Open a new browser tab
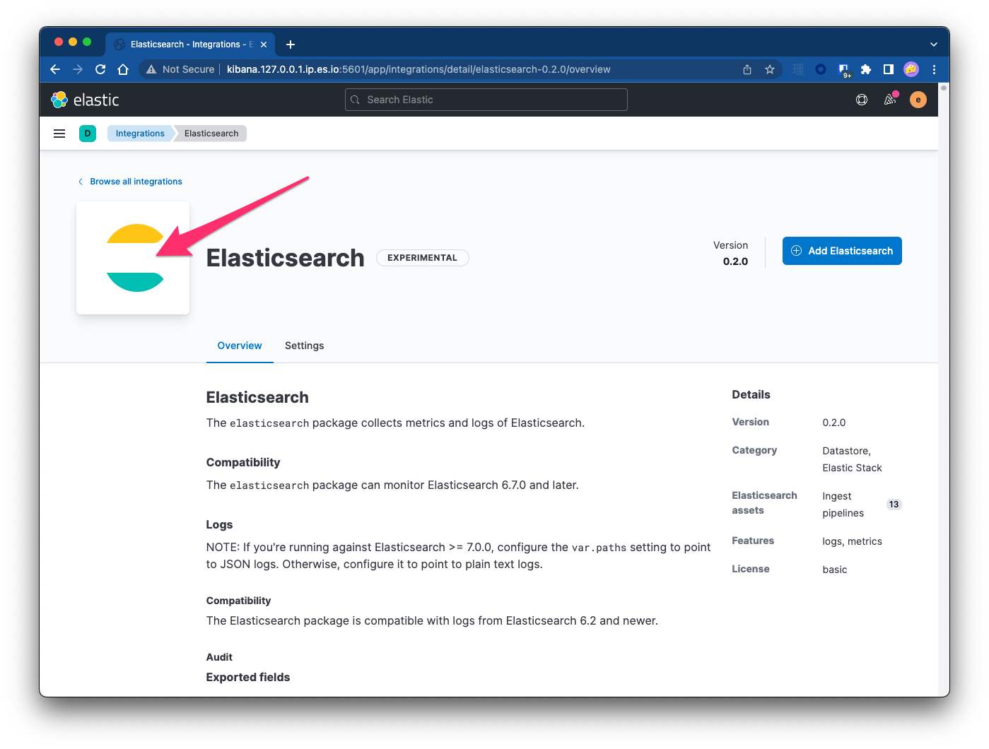 click(x=291, y=45)
